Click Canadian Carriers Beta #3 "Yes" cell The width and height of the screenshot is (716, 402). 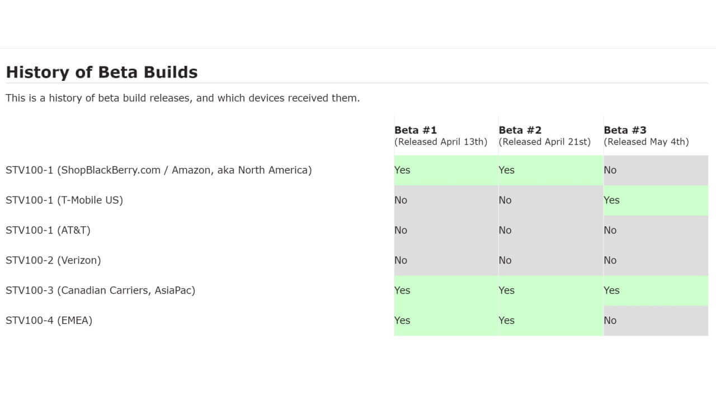pos(656,290)
